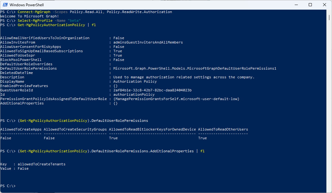Click the "authorizationPolicy" Id value
This screenshot has width=332, height=193.
click(134, 94)
